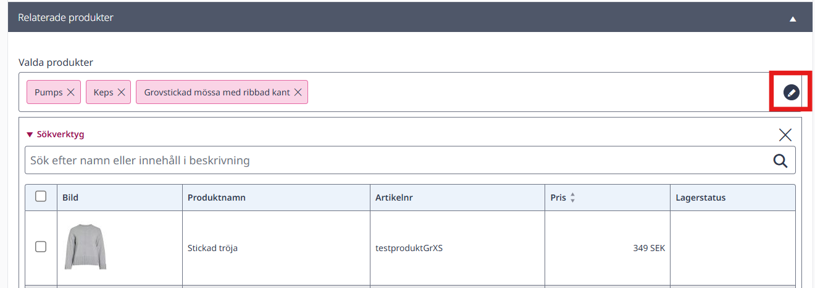The image size is (815, 288).
Task: Close the search tool panel with the X
Action: [x=785, y=135]
